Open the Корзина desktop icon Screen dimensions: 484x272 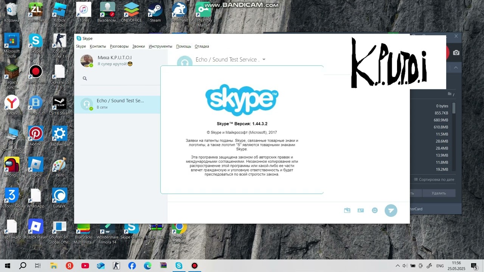click(12, 12)
